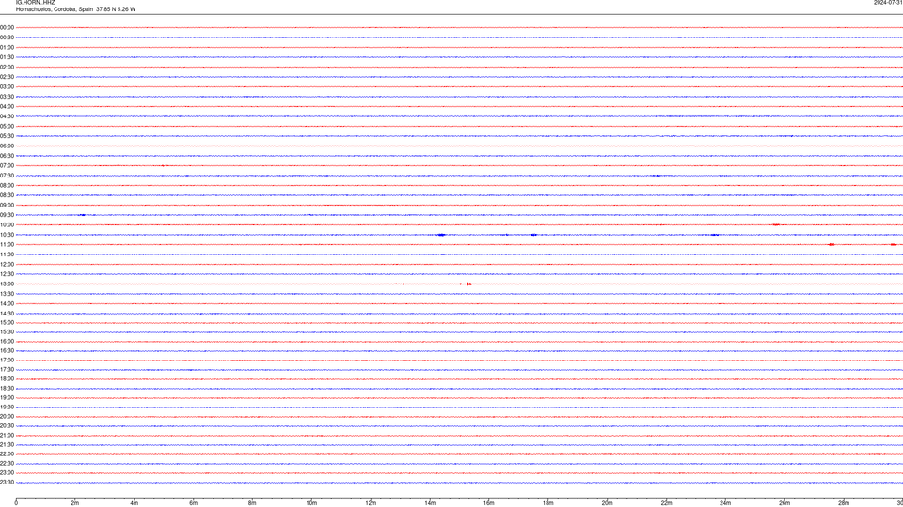
Task: Click the '12:00' time label
Action: click(7, 264)
